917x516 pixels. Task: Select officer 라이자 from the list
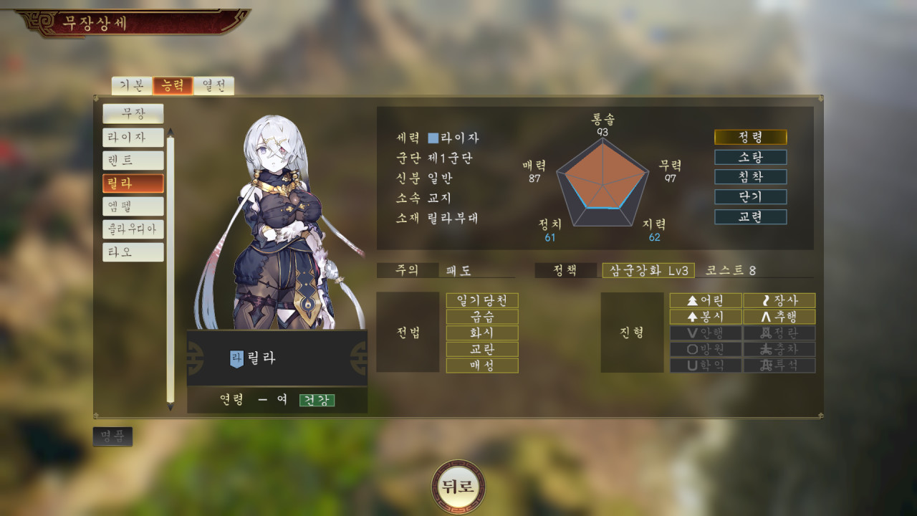pyautogui.click(x=133, y=137)
